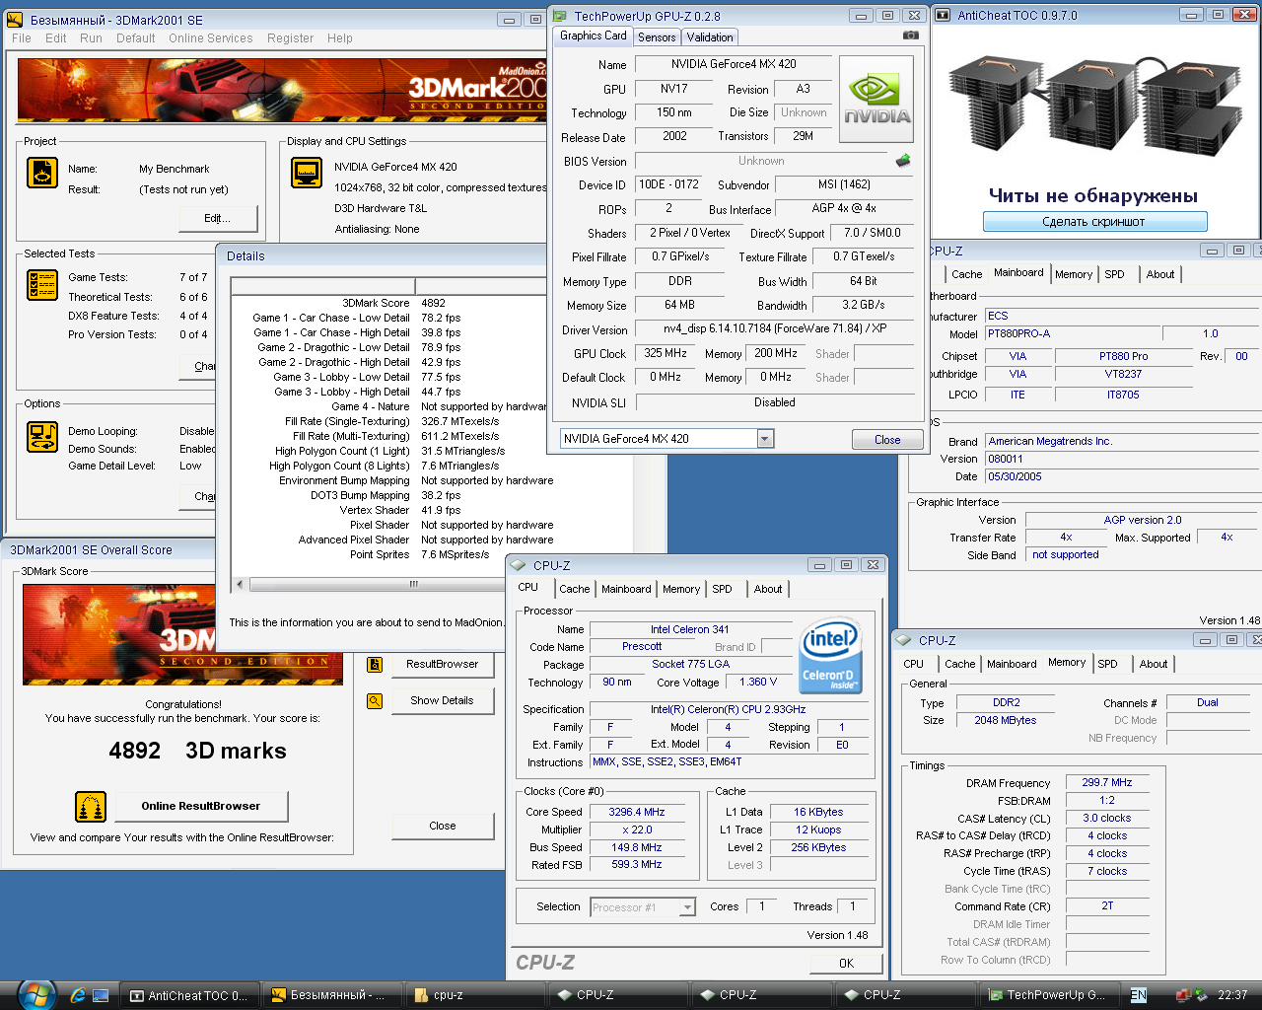This screenshot has width=1262, height=1010.
Task: Open the Memory tab in the Celeron CPU-Z window
Action: click(681, 589)
